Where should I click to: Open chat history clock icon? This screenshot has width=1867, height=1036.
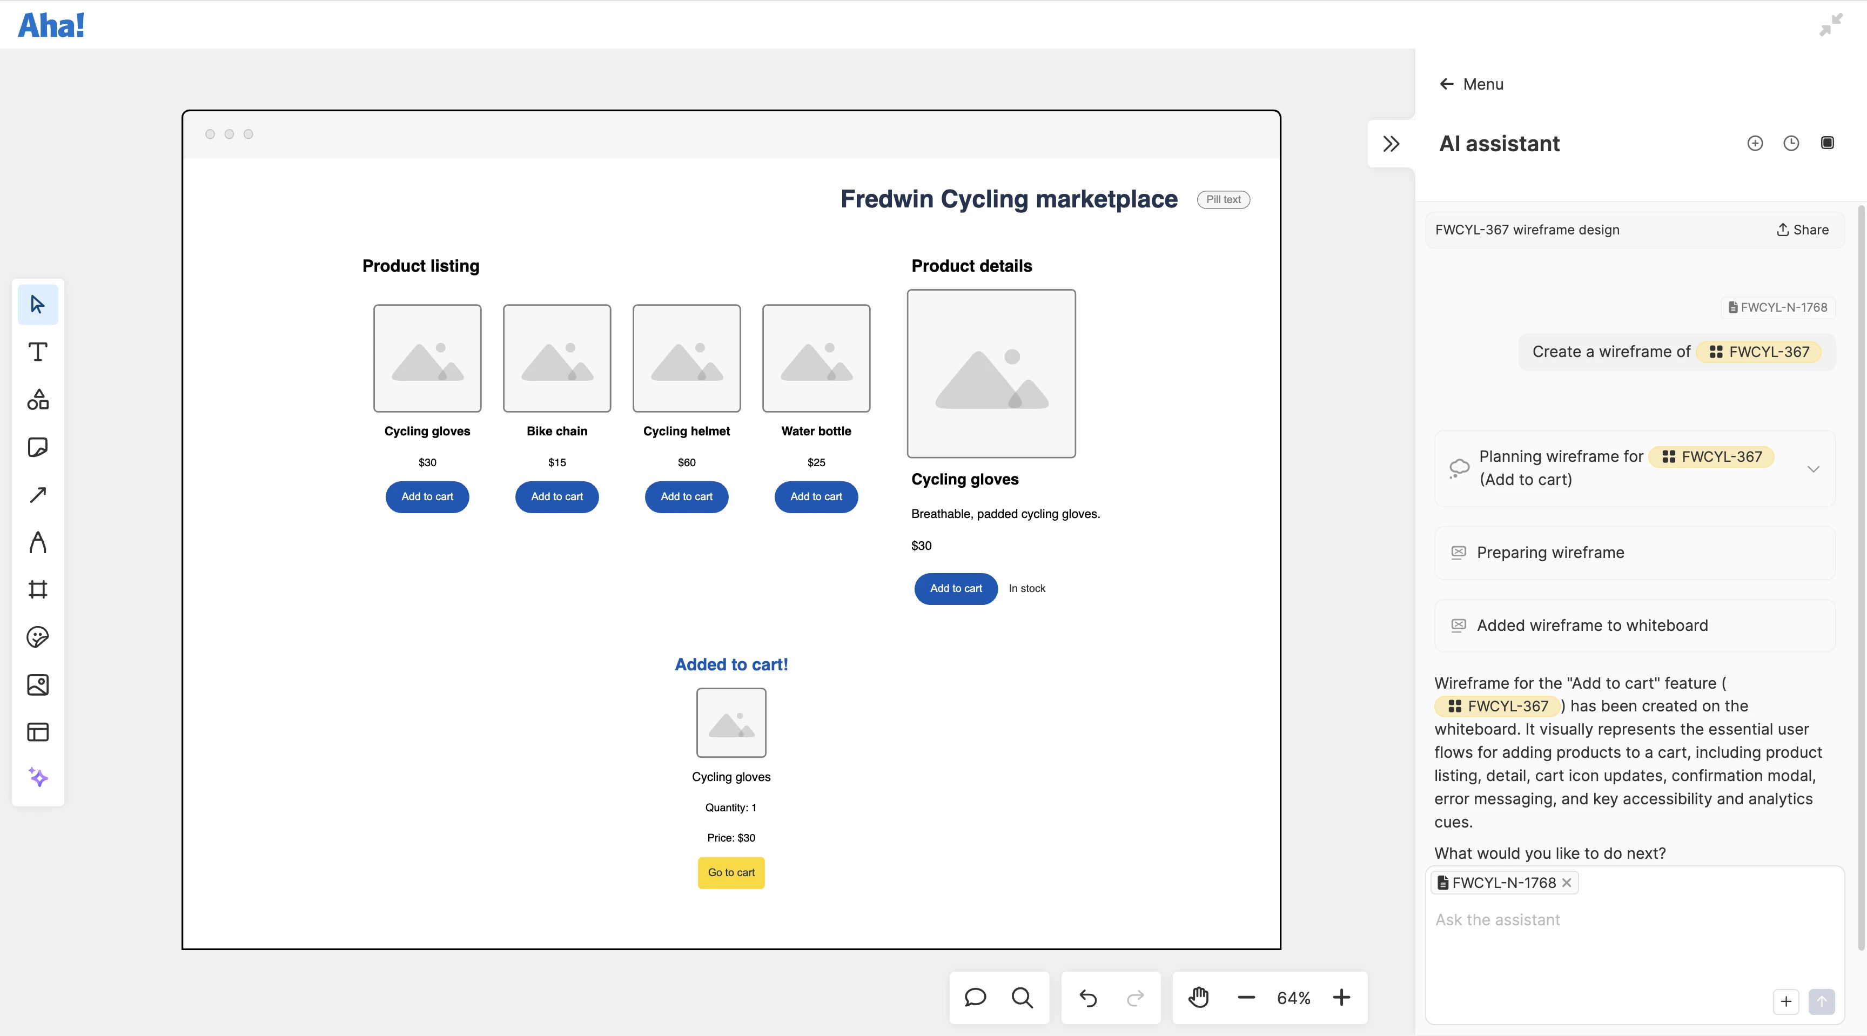point(1791,144)
